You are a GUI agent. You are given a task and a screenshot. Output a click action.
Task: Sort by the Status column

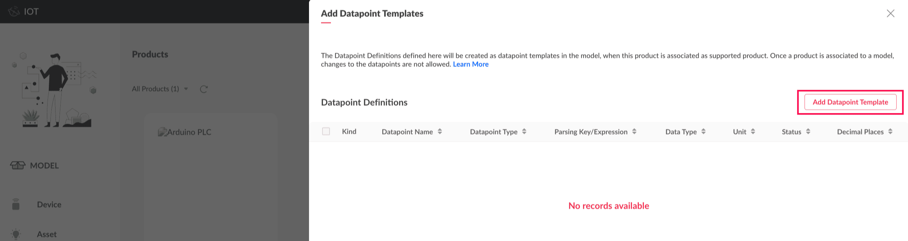[x=808, y=131]
